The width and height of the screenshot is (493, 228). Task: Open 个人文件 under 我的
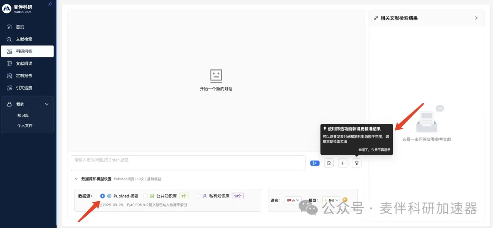[25, 125]
